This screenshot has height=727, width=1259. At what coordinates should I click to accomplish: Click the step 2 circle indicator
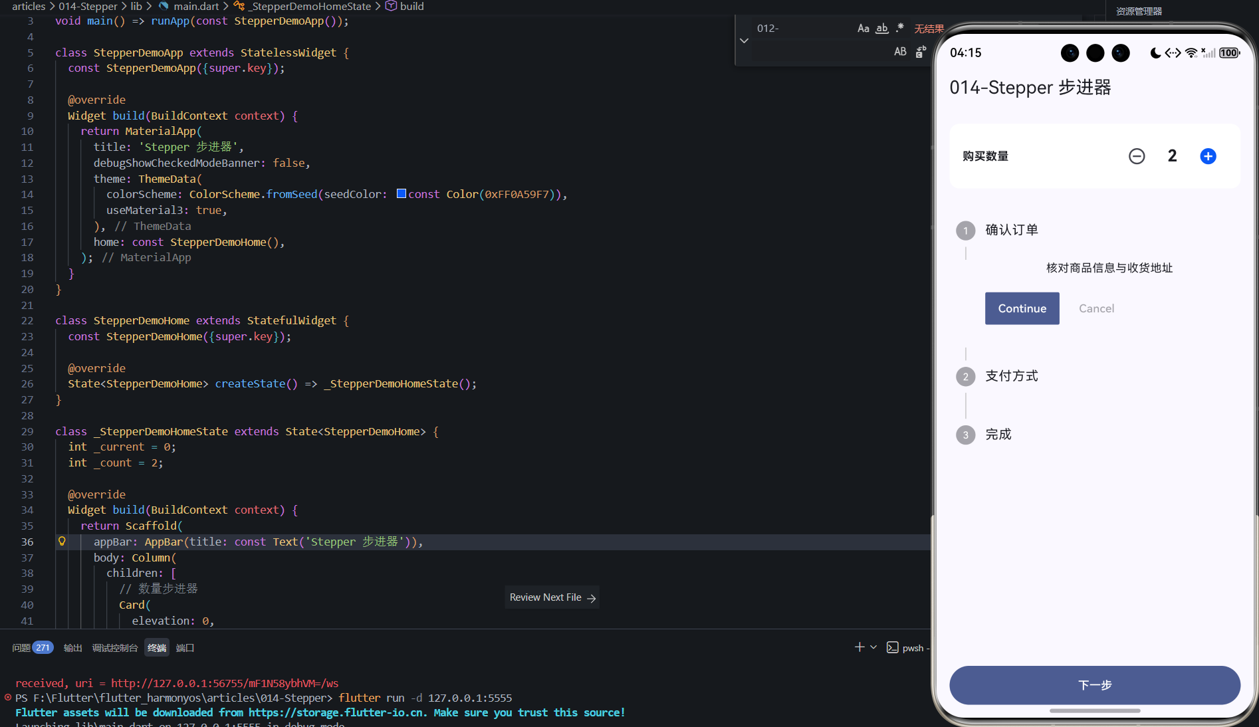click(965, 377)
